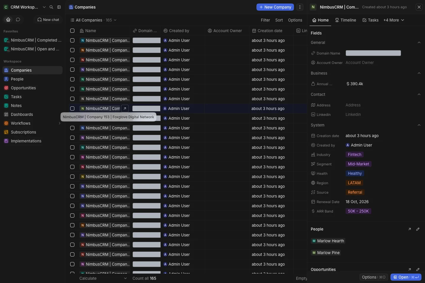Open People in the workspace sidebar
This screenshot has height=283, width=425.
[x=32, y=79]
